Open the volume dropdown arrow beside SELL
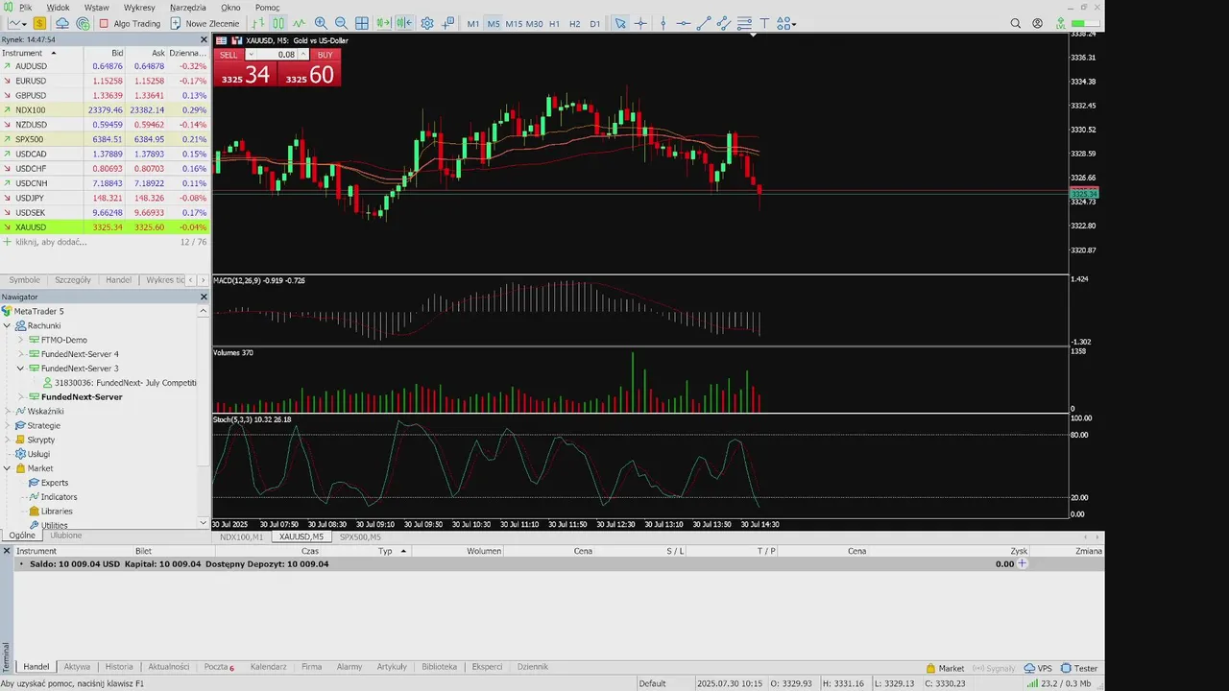The height and width of the screenshot is (691, 1229). pyautogui.click(x=252, y=55)
